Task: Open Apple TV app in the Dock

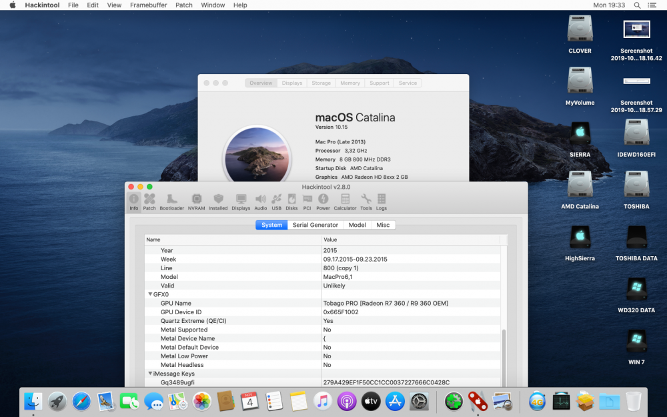Action: tap(371, 401)
